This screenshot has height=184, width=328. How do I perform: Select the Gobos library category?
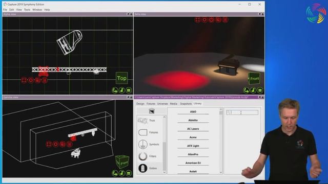pos(150,168)
